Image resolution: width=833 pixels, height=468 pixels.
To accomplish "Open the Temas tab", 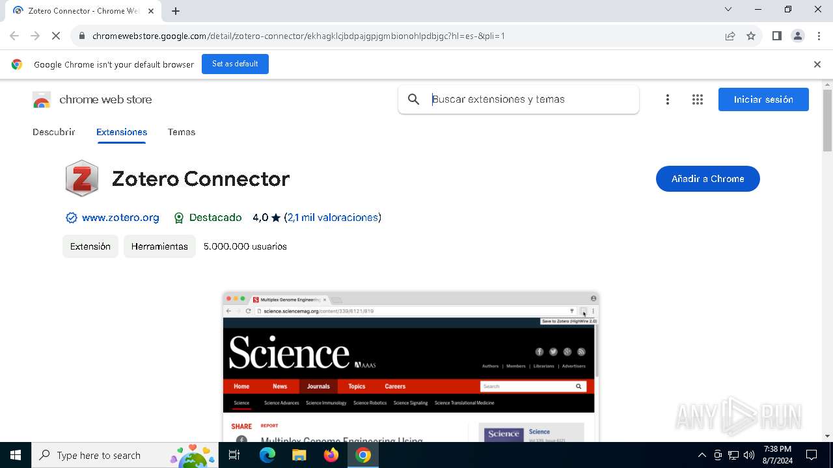I will (x=182, y=132).
